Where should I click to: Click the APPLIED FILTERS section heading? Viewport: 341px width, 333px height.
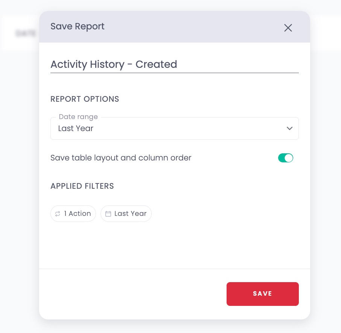tap(82, 186)
